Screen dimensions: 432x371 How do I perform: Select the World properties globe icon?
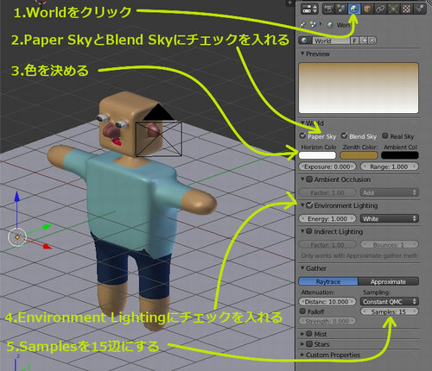[x=354, y=9]
